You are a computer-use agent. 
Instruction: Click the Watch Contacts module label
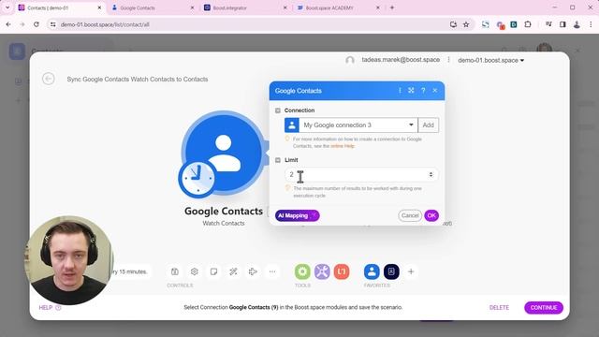tap(224, 223)
